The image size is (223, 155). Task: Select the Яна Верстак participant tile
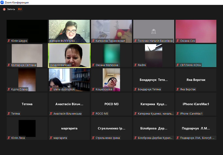[196, 79]
